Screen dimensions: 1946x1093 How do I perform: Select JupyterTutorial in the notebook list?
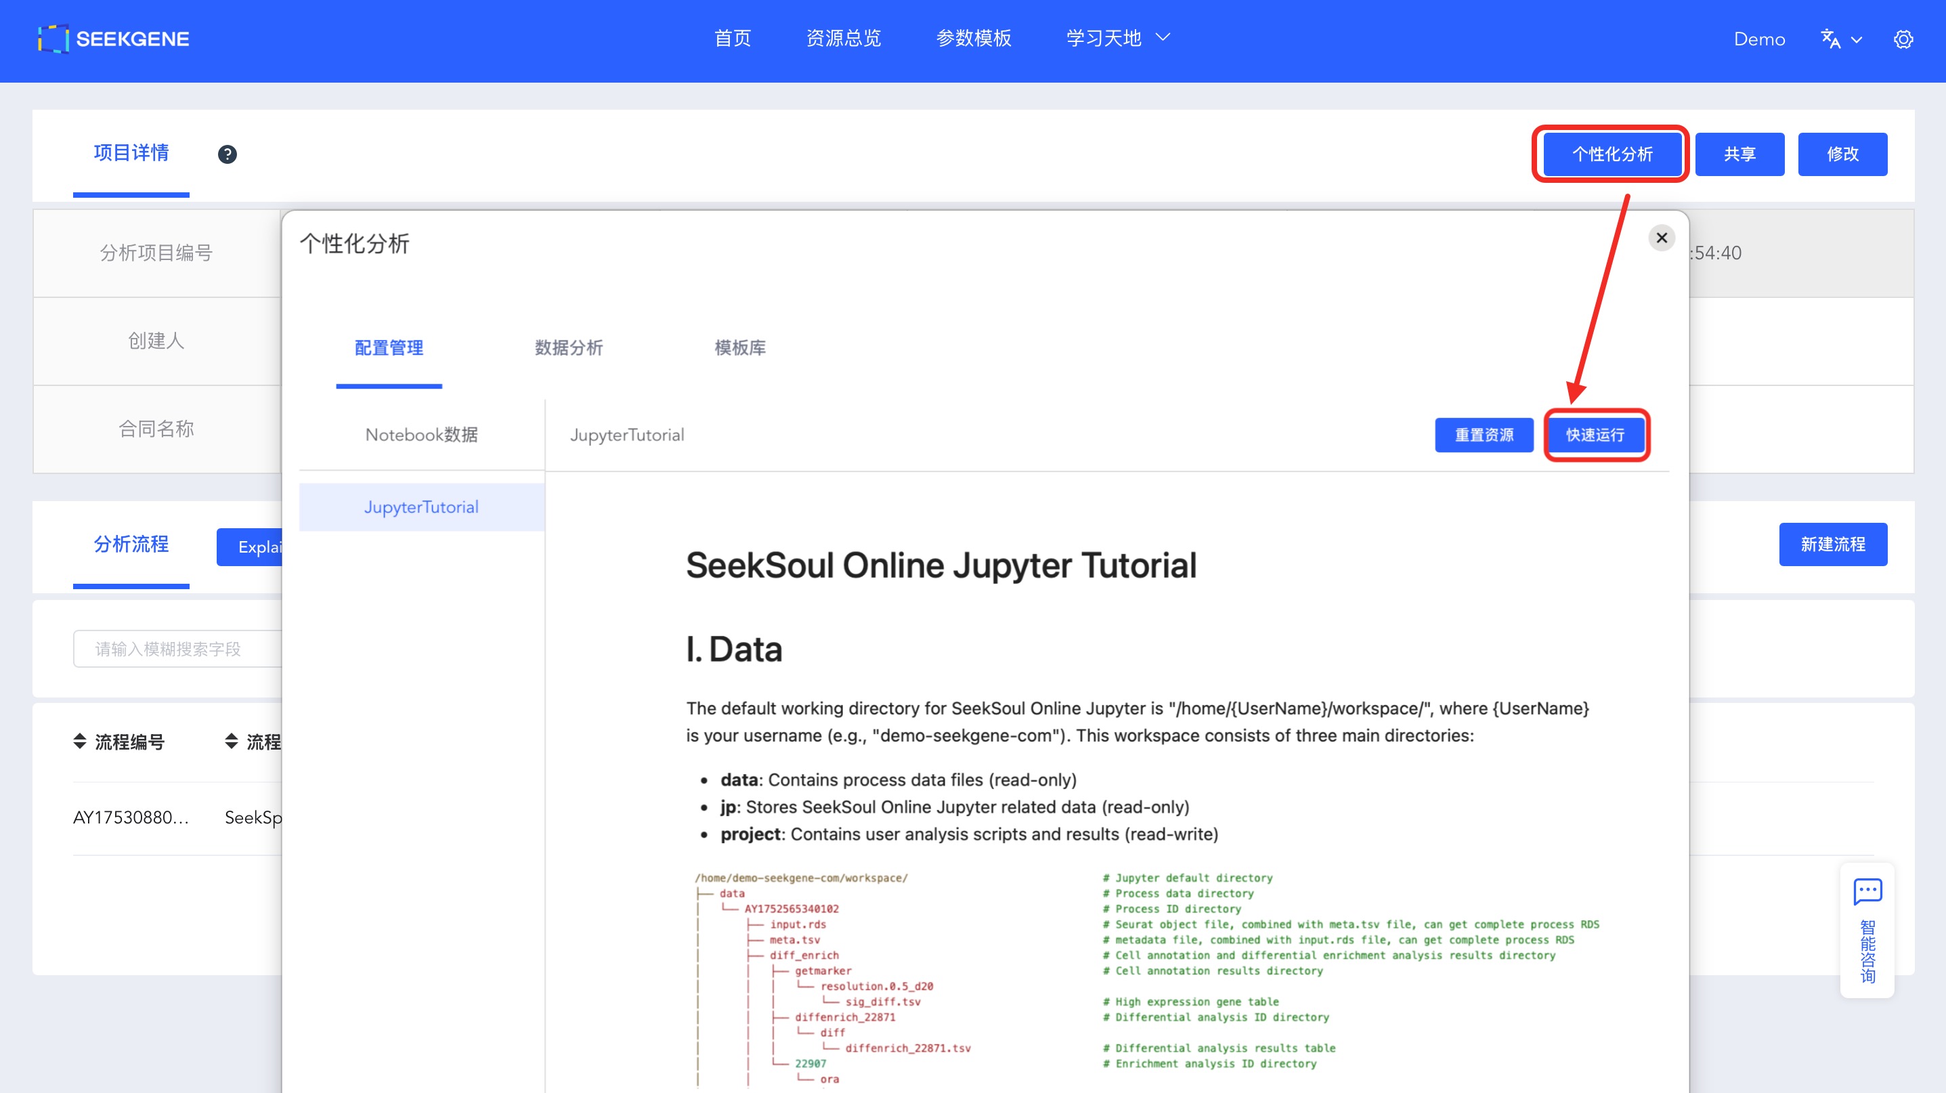[420, 507]
